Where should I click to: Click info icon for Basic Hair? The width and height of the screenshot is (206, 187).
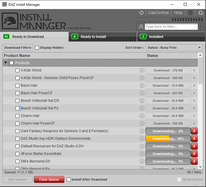click(x=142, y=85)
